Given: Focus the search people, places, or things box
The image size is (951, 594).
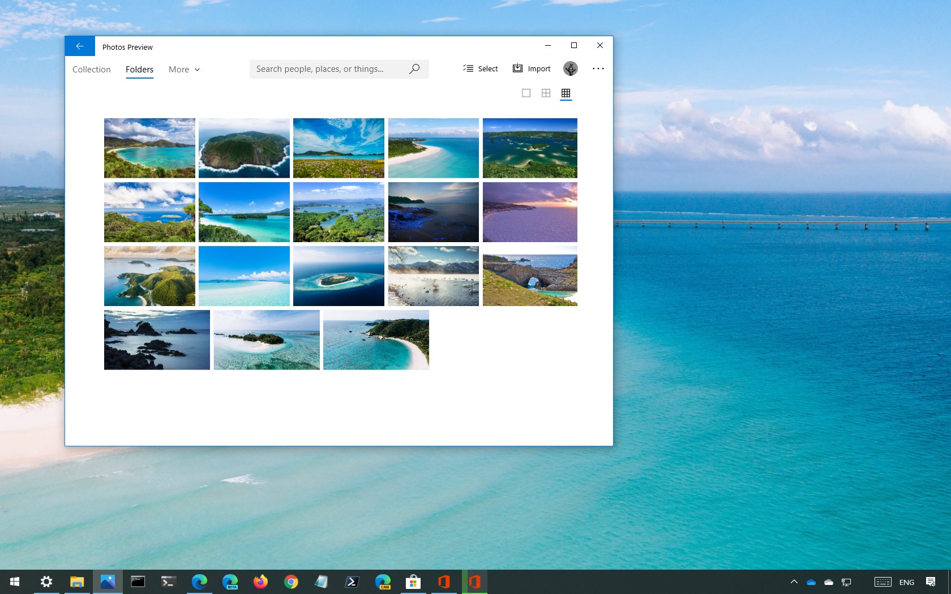Looking at the screenshot, I should click(339, 69).
